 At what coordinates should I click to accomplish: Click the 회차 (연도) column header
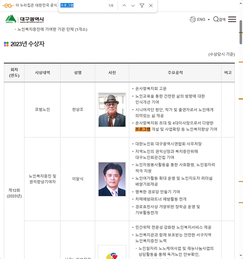click(14, 73)
